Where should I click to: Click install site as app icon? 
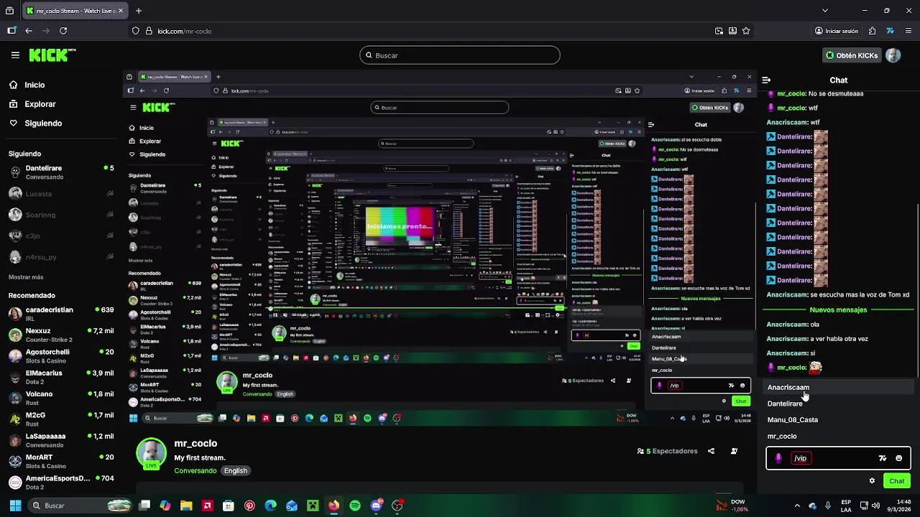[x=732, y=31]
